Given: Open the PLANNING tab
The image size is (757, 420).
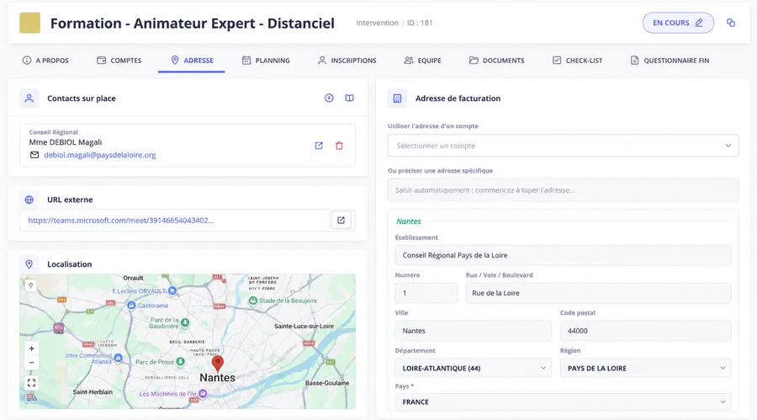Looking at the screenshot, I should coord(266,61).
